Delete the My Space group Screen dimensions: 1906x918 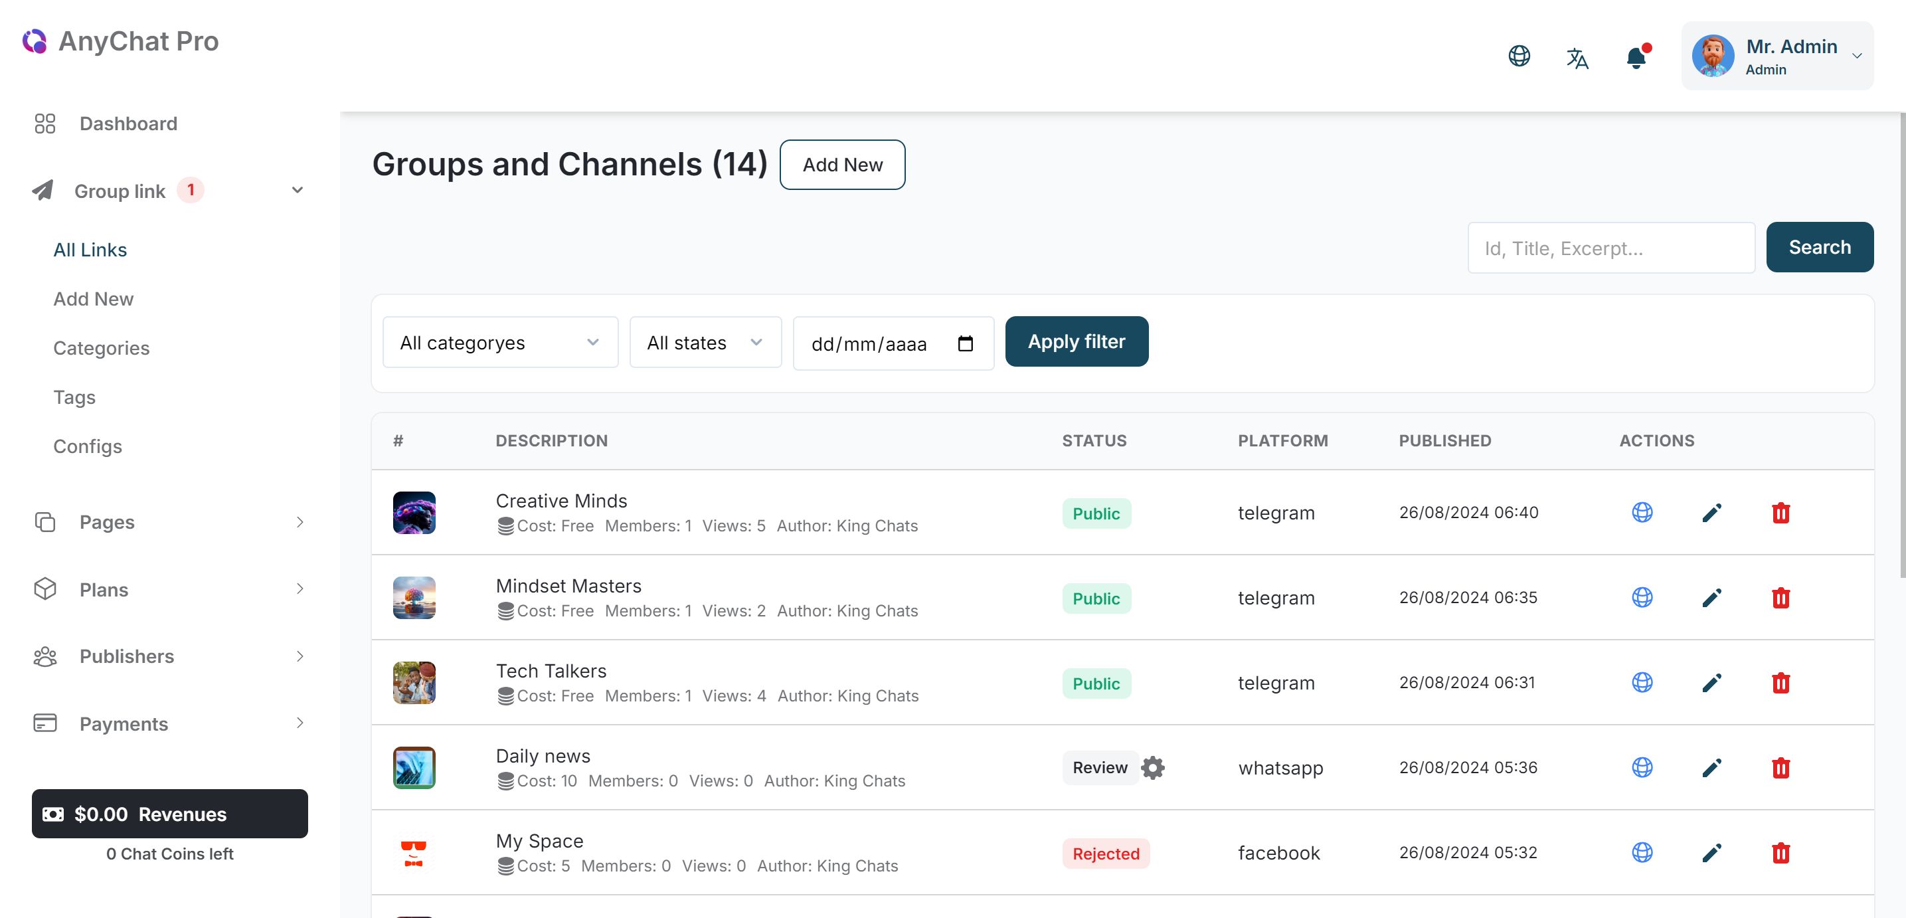1780,853
